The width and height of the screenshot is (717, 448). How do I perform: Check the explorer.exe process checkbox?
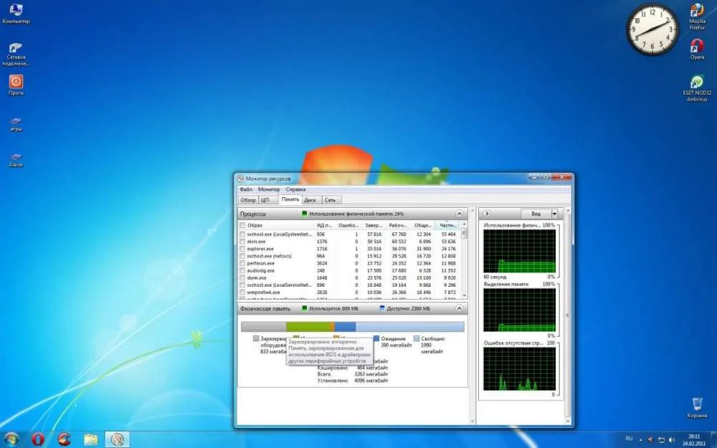(242, 249)
